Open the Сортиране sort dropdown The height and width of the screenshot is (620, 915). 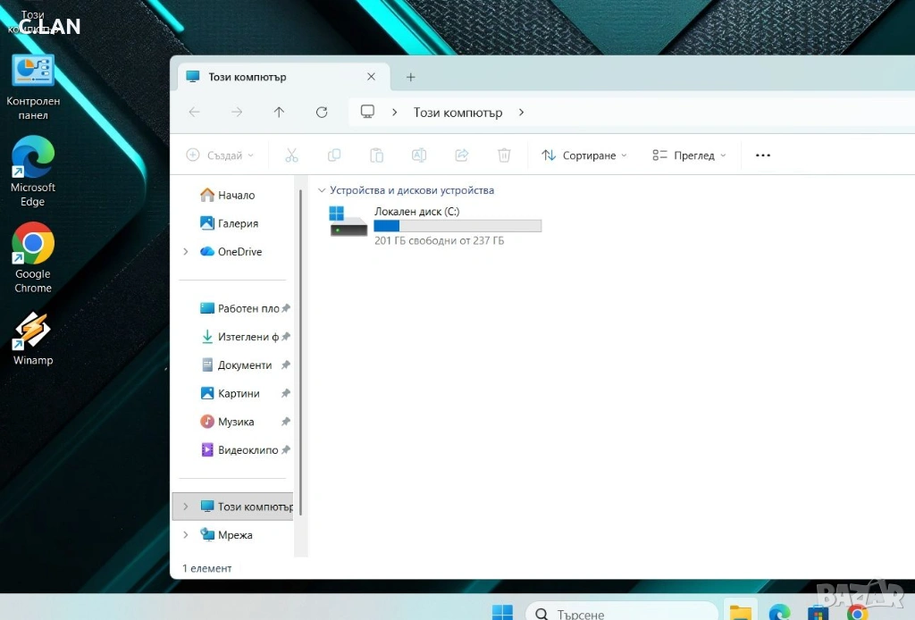(x=584, y=155)
